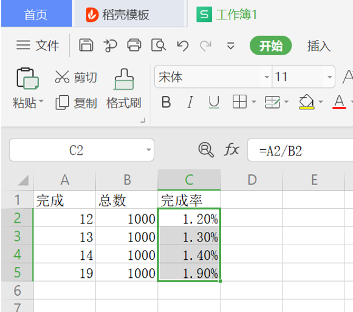Open the Name Box dropdown arrow
The width and height of the screenshot is (353, 312).
pyautogui.click(x=149, y=150)
